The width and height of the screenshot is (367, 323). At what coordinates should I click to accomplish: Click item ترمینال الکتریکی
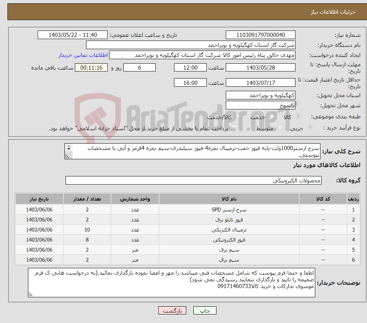point(229,230)
